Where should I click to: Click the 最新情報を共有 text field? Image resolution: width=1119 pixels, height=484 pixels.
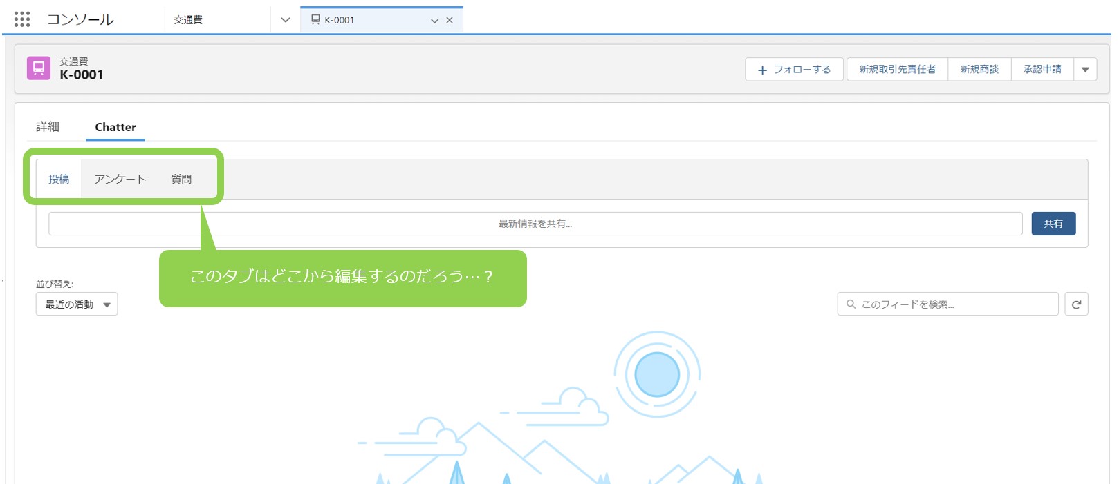pyautogui.click(x=535, y=224)
